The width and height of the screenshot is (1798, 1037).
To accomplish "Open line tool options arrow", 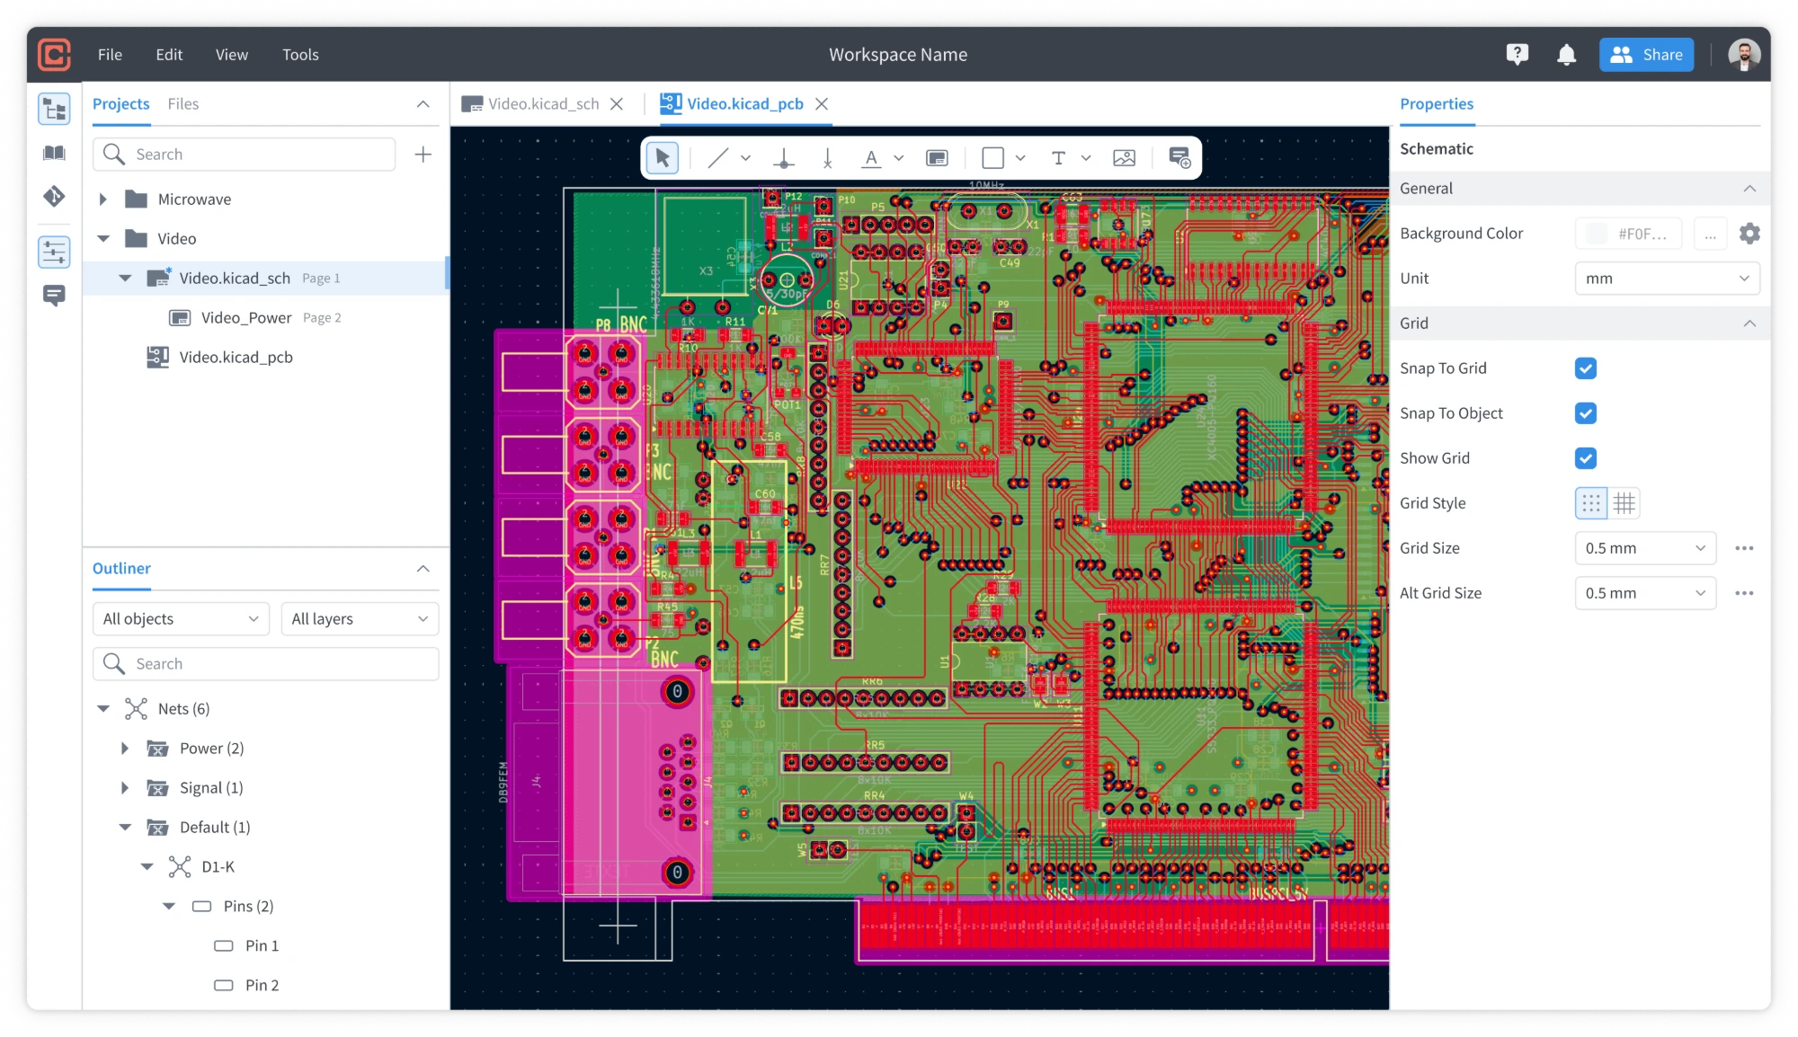I will tap(745, 158).
